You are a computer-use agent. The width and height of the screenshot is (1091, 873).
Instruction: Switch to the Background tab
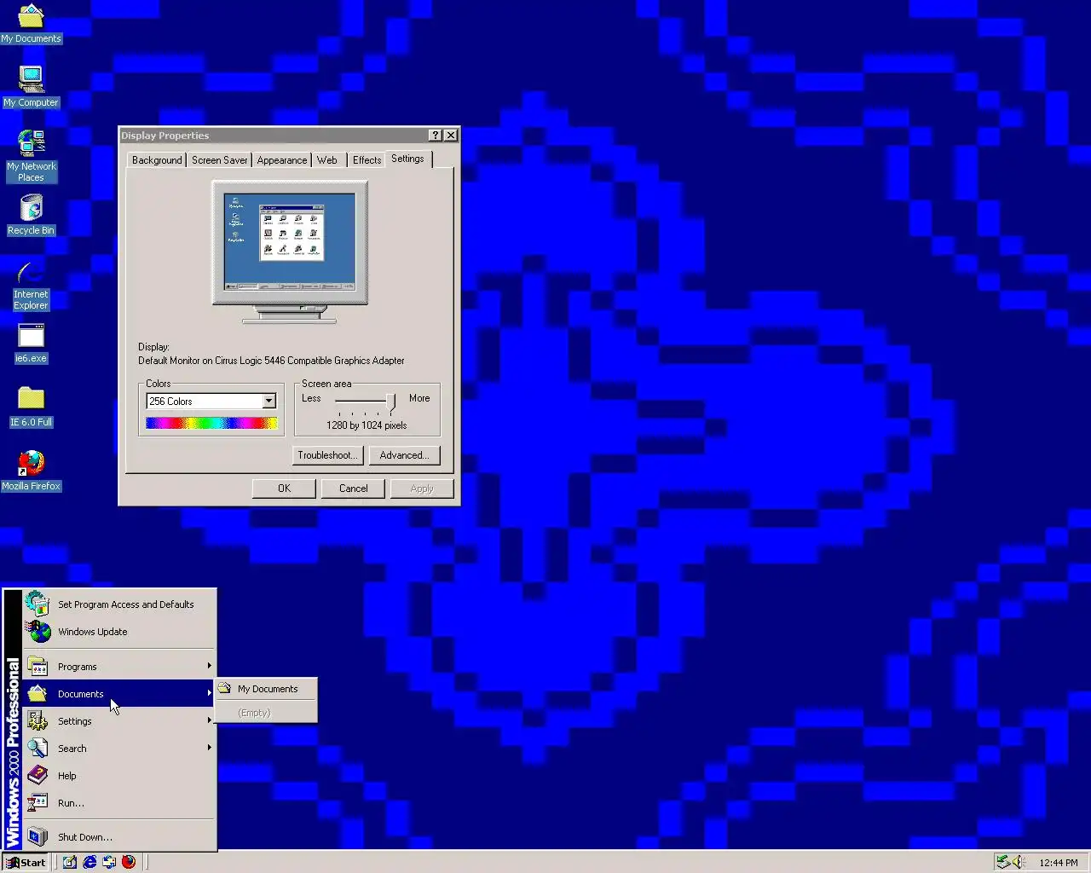[x=157, y=160]
